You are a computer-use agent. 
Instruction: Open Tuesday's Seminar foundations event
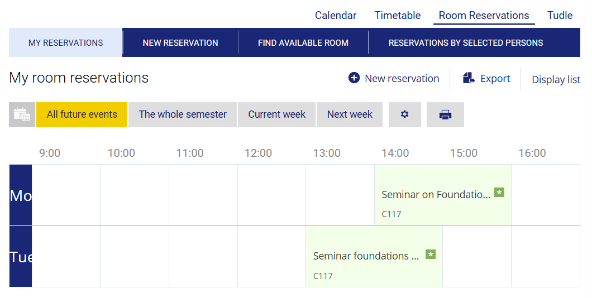tap(366, 256)
